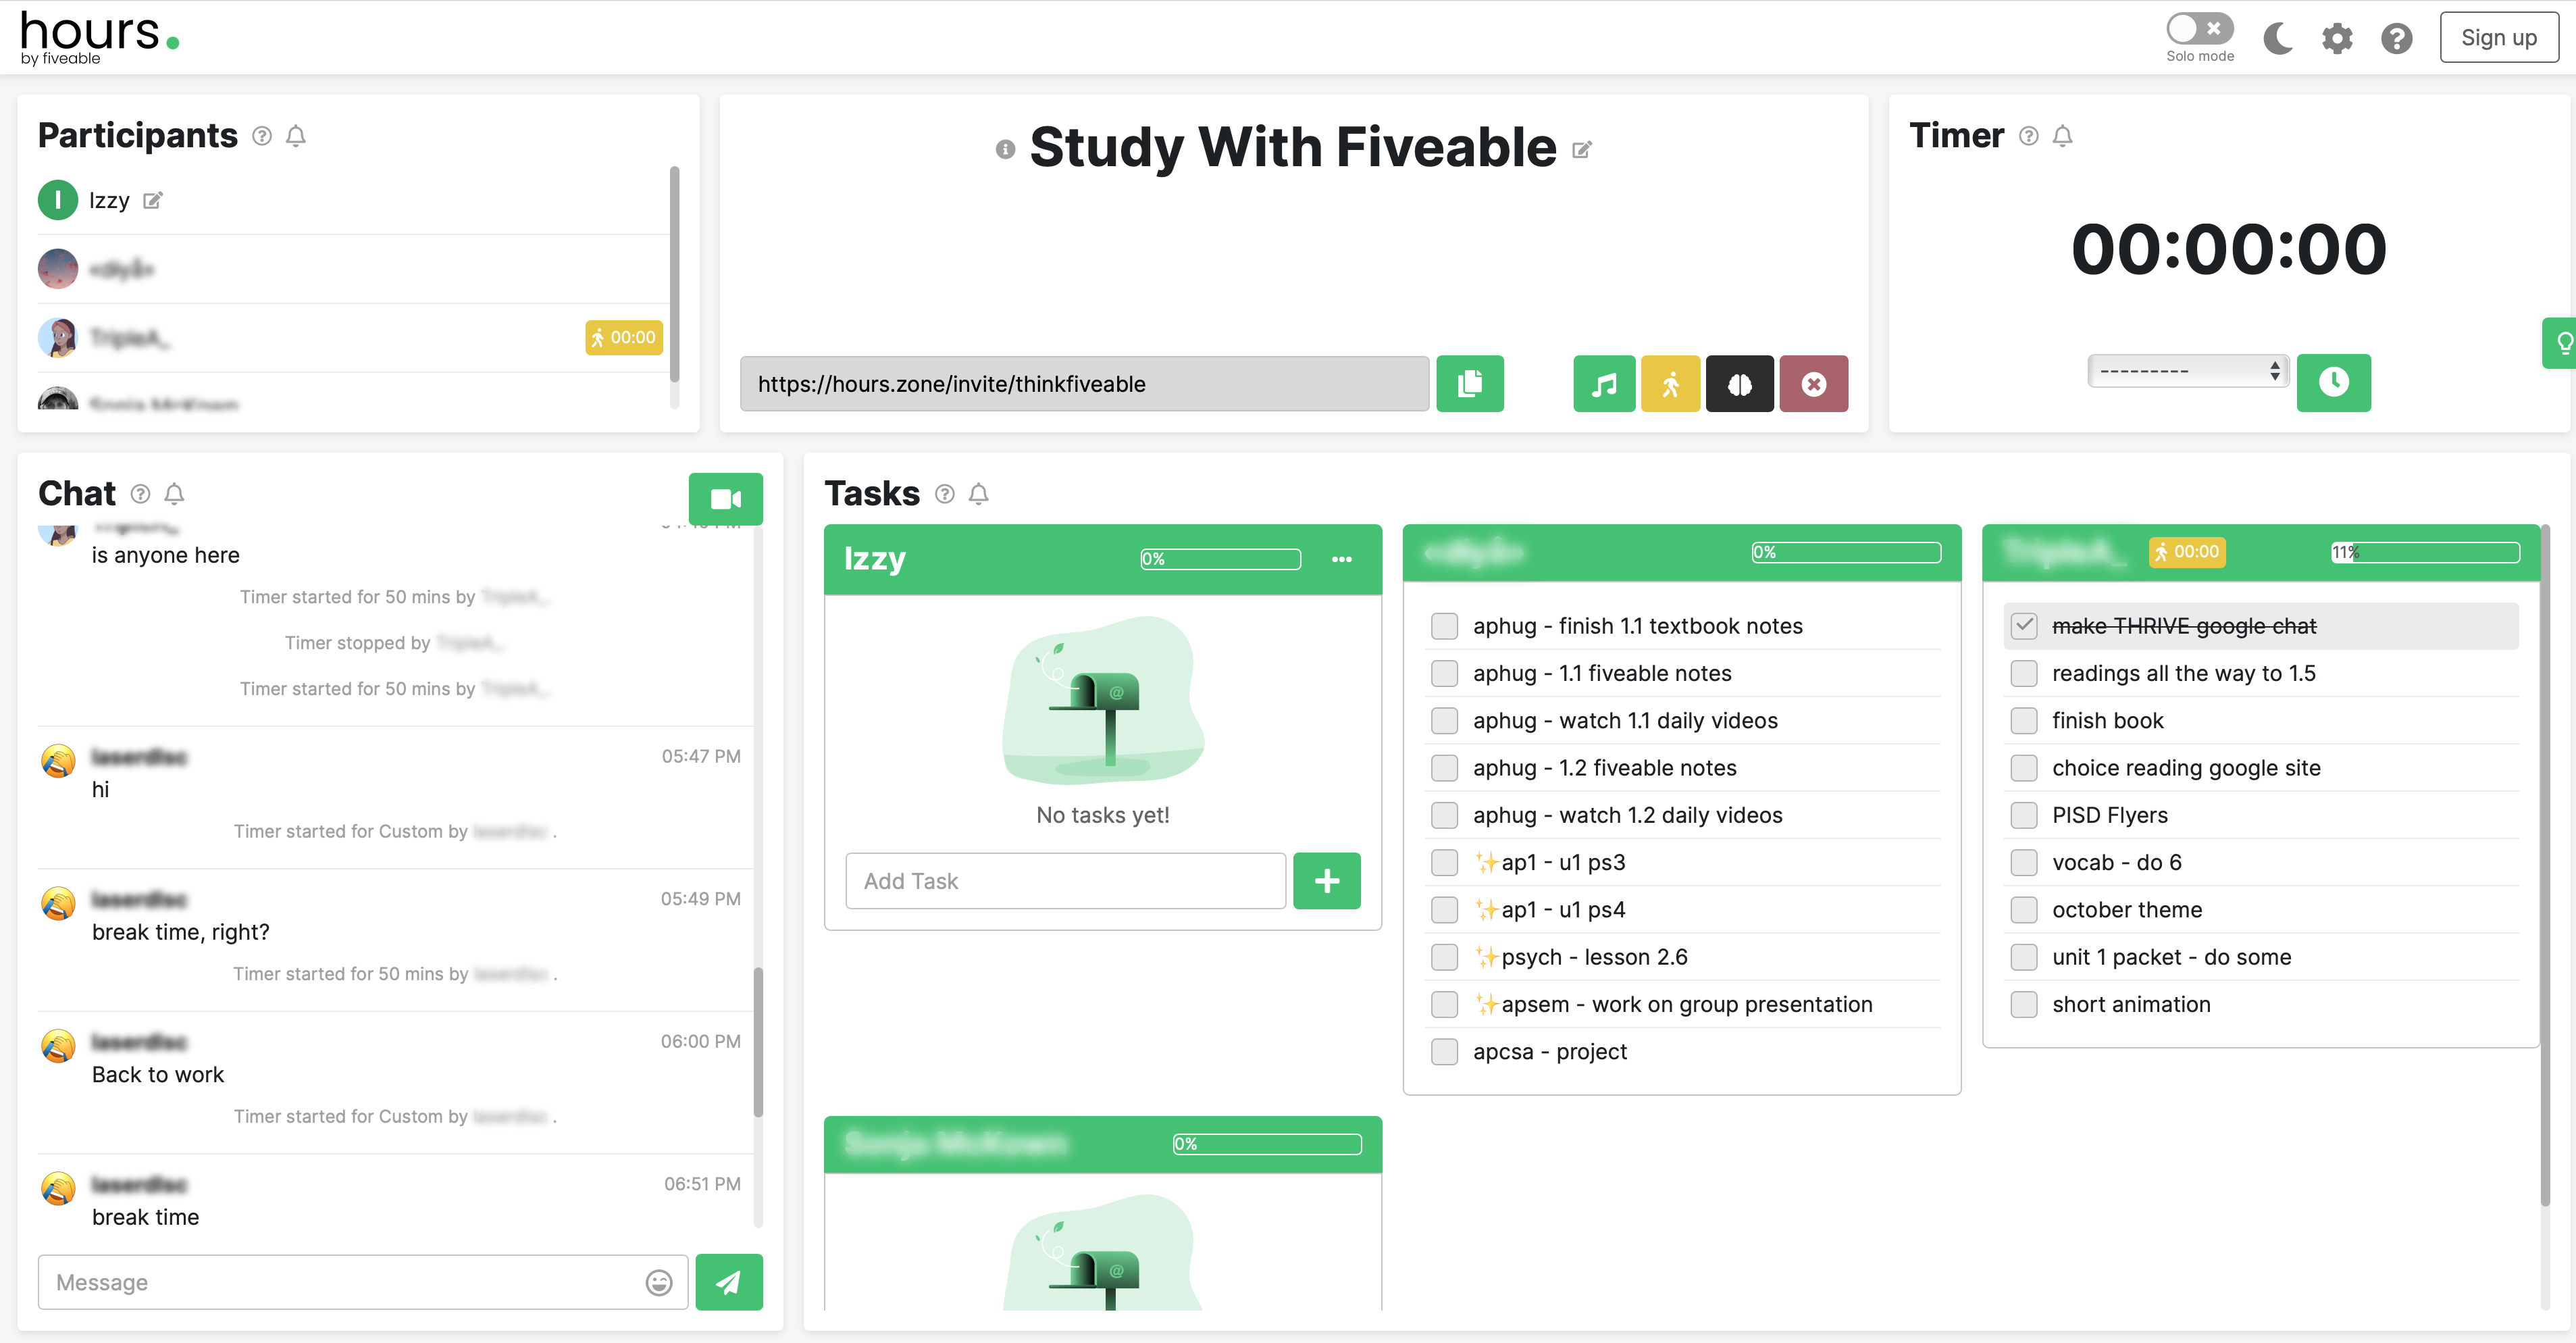Image resolution: width=2576 pixels, height=1343 pixels.
Task: Click the black brain focus button
Action: (1739, 384)
